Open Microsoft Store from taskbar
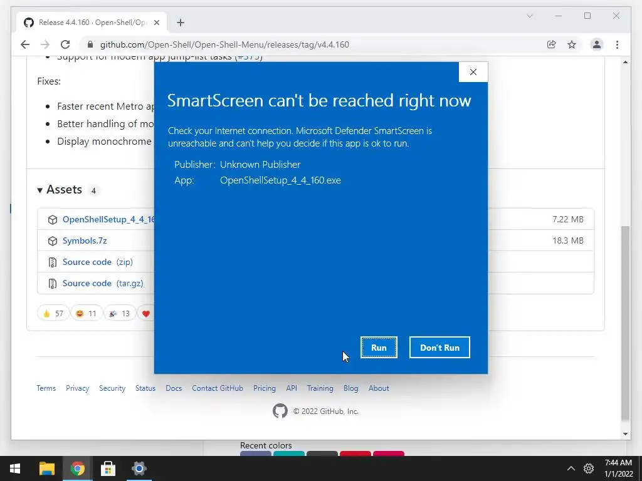This screenshot has height=481, width=642. tap(108, 468)
